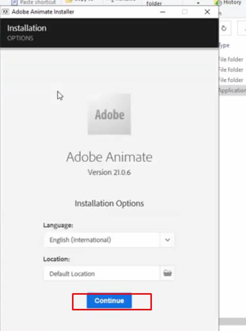Image resolution: width=246 pixels, height=331 pixels.
Task: Click the disabled maximize button
Action: 185,12
